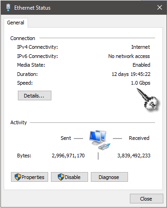This screenshot has height=208, width=167.
Task: Click the 1.0 Gbps speed value
Action: pos(140,83)
